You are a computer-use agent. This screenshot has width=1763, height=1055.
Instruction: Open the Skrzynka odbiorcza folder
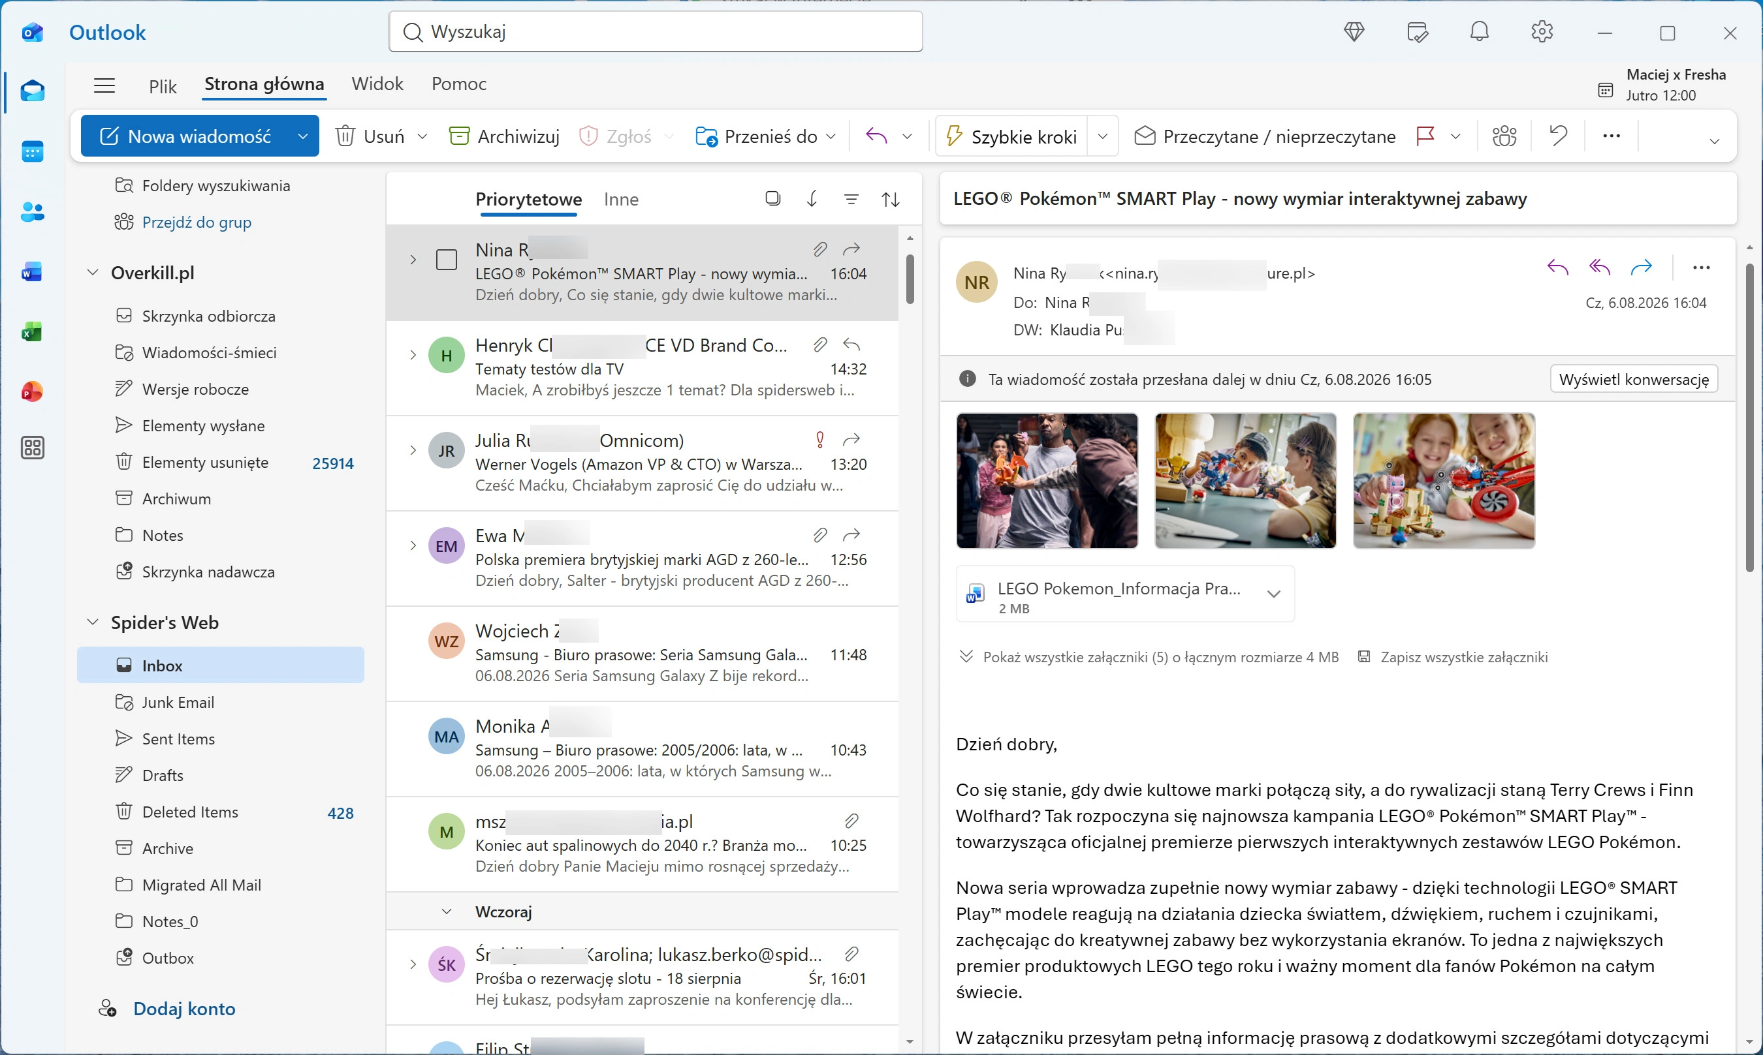coord(208,316)
